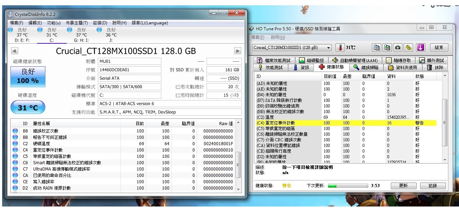Click the CrystalDiskInfo title bar app icon
459x222 pixels.
click(x=11, y=14)
